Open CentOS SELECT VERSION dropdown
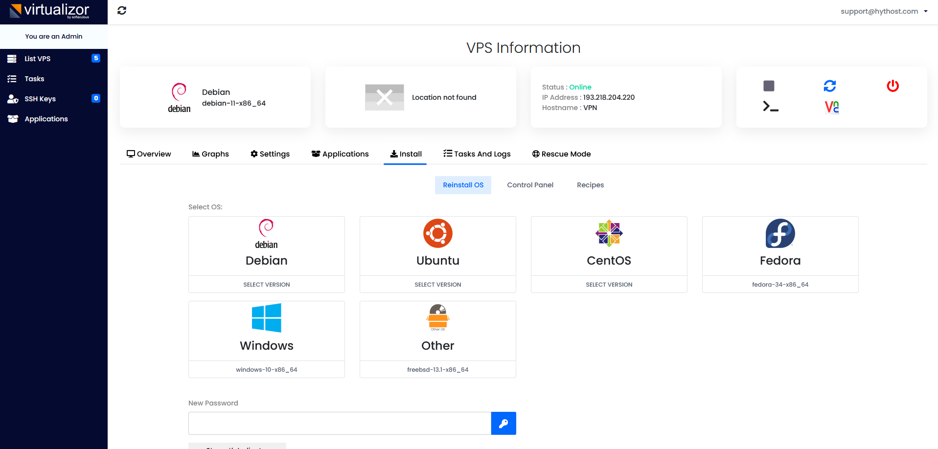Screen dimensions: 938x449 (609, 285)
